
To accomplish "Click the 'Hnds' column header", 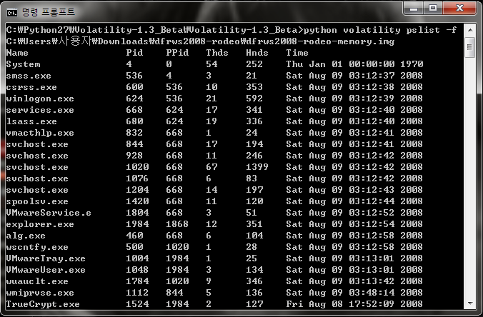I will point(257,53).
